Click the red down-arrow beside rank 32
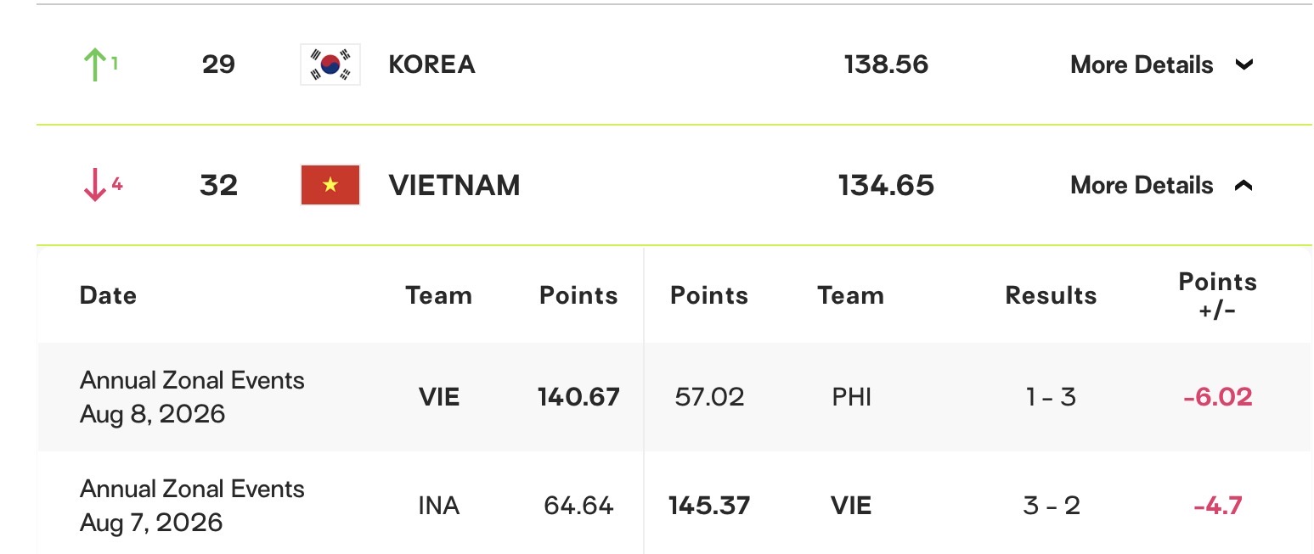Image resolution: width=1314 pixels, height=554 pixels. click(95, 185)
